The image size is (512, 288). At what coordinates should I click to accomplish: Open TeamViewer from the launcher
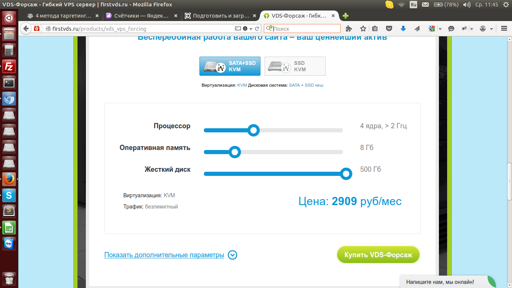(x=9, y=244)
